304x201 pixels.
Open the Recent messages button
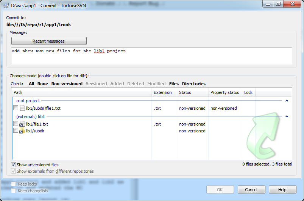(49, 41)
